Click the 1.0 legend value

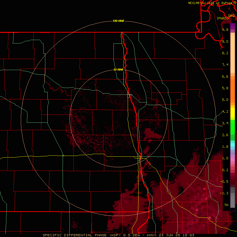[x=225, y=158]
